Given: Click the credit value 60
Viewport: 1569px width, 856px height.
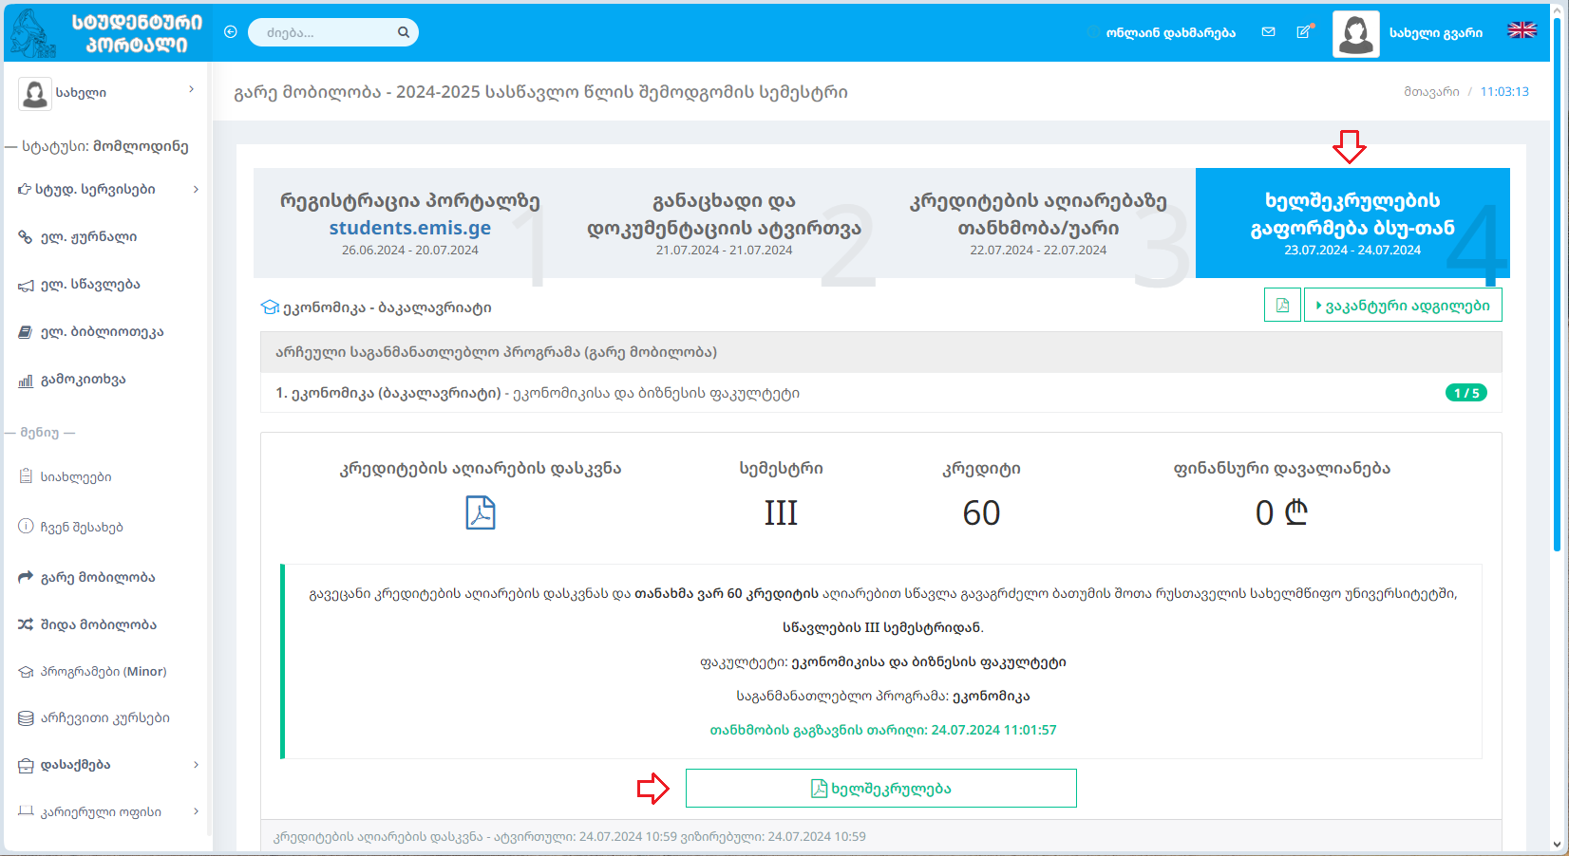Looking at the screenshot, I should tap(981, 512).
